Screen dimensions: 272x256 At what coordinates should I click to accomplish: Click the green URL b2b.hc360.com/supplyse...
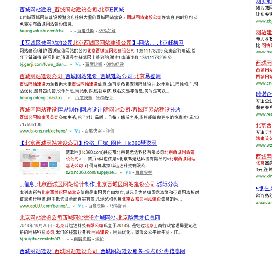(x=91, y=172)
